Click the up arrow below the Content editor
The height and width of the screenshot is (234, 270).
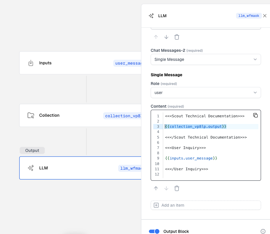(156, 188)
